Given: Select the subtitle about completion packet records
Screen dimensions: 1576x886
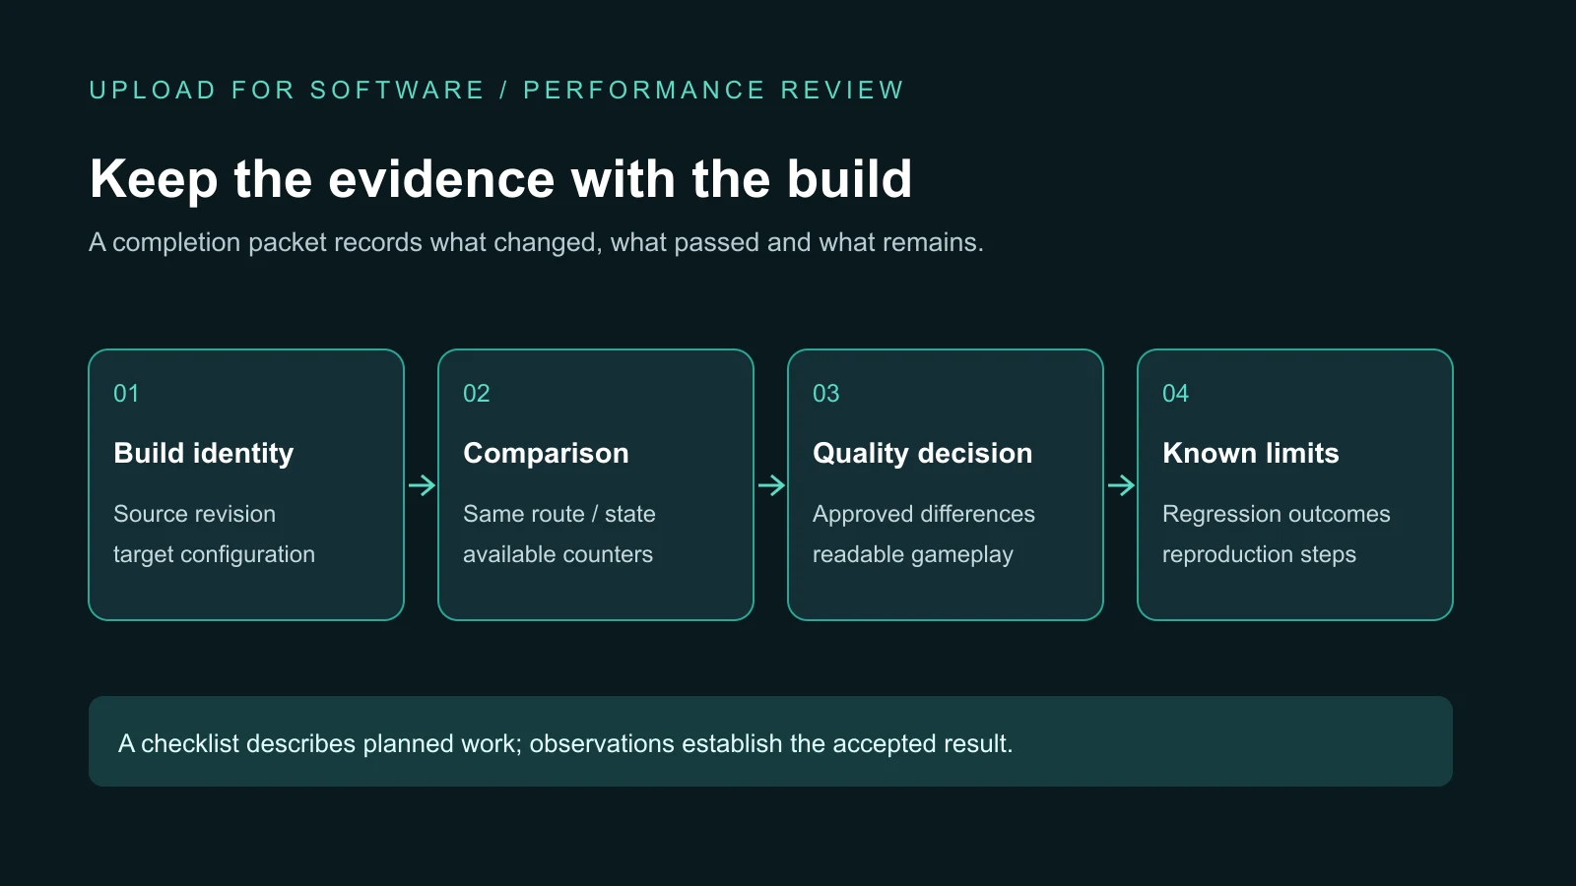Looking at the screenshot, I should tap(536, 242).
